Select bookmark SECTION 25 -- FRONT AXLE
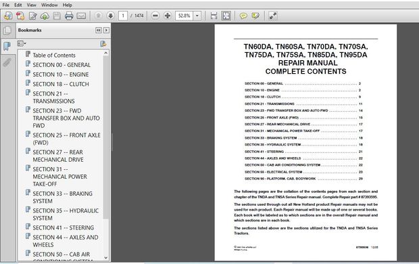The height and width of the screenshot is (264, 419). [66, 139]
